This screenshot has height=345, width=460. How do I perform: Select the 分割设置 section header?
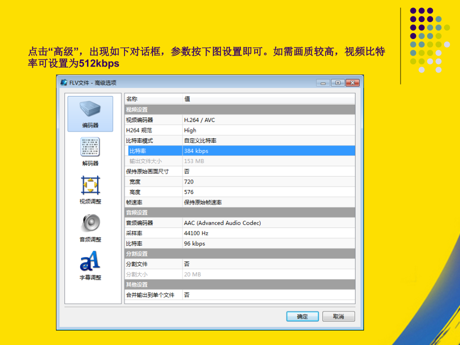(239, 254)
